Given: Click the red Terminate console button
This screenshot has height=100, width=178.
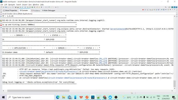Looking at the screenshot, I should pyautogui.click(x=143, y=10).
